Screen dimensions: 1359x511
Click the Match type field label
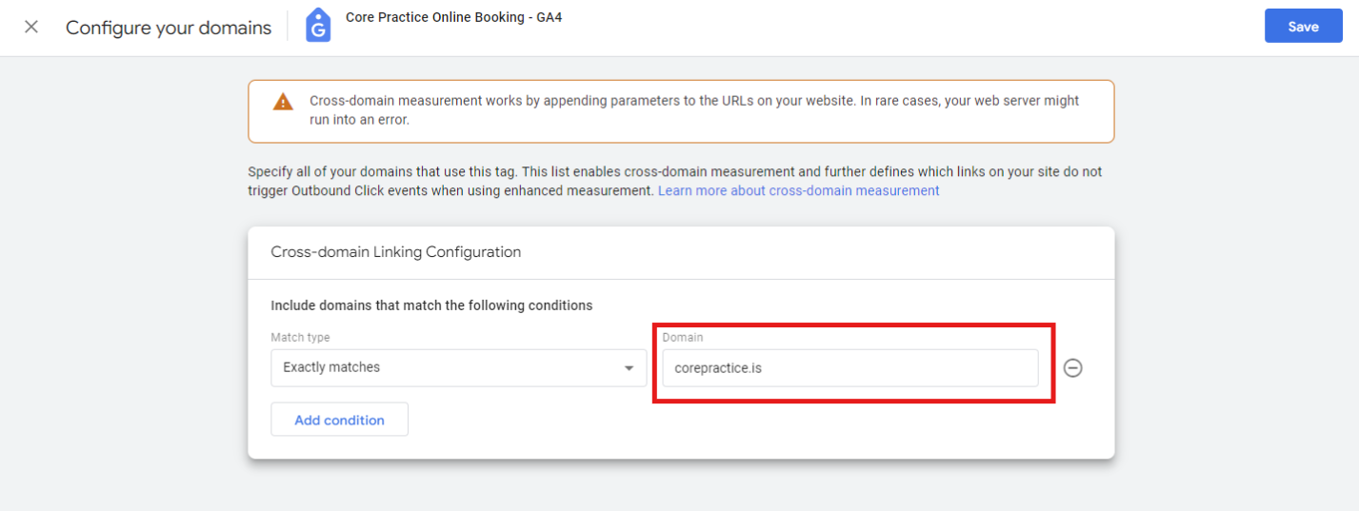point(300,337)
